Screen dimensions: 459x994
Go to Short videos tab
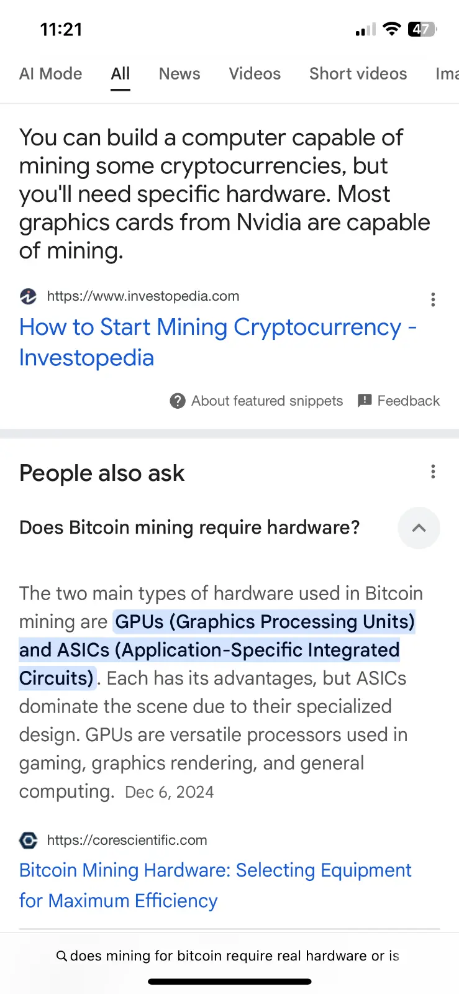point(358,74)
